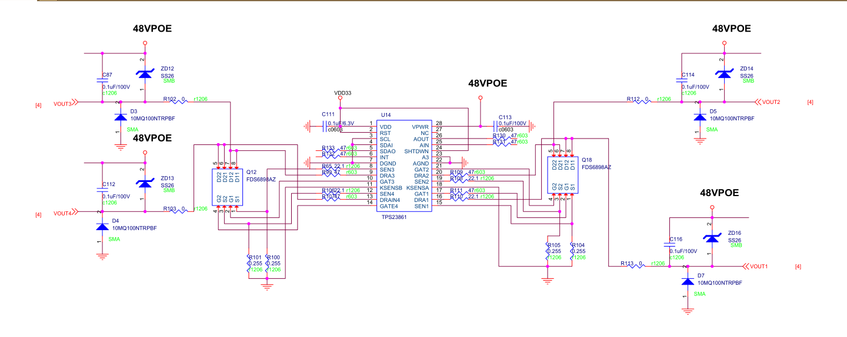Select capacitor C116 symbol
Viewport: 847px width, 337px height.
[669, 244]
